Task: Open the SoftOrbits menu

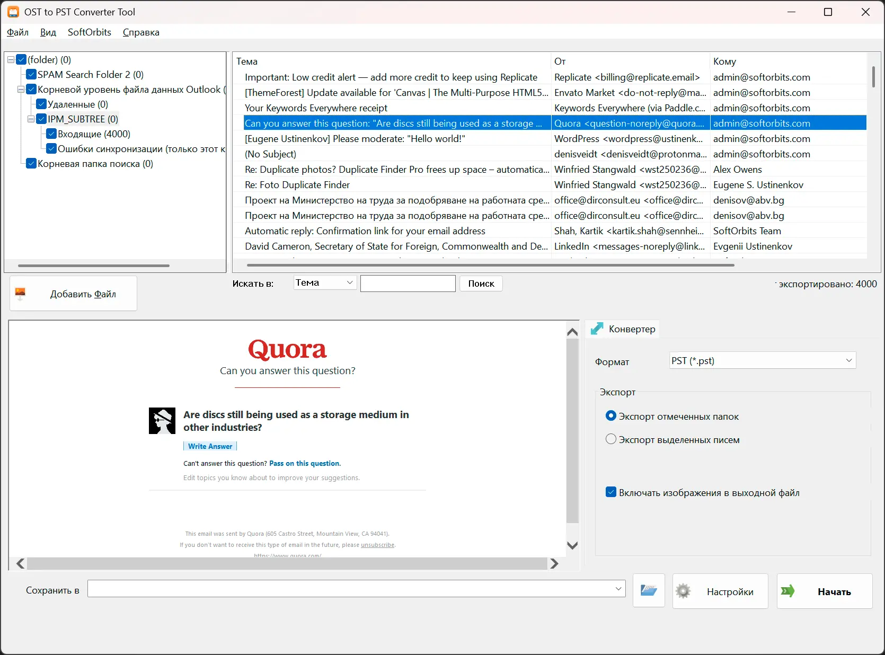Action: (x=90, y=32)
